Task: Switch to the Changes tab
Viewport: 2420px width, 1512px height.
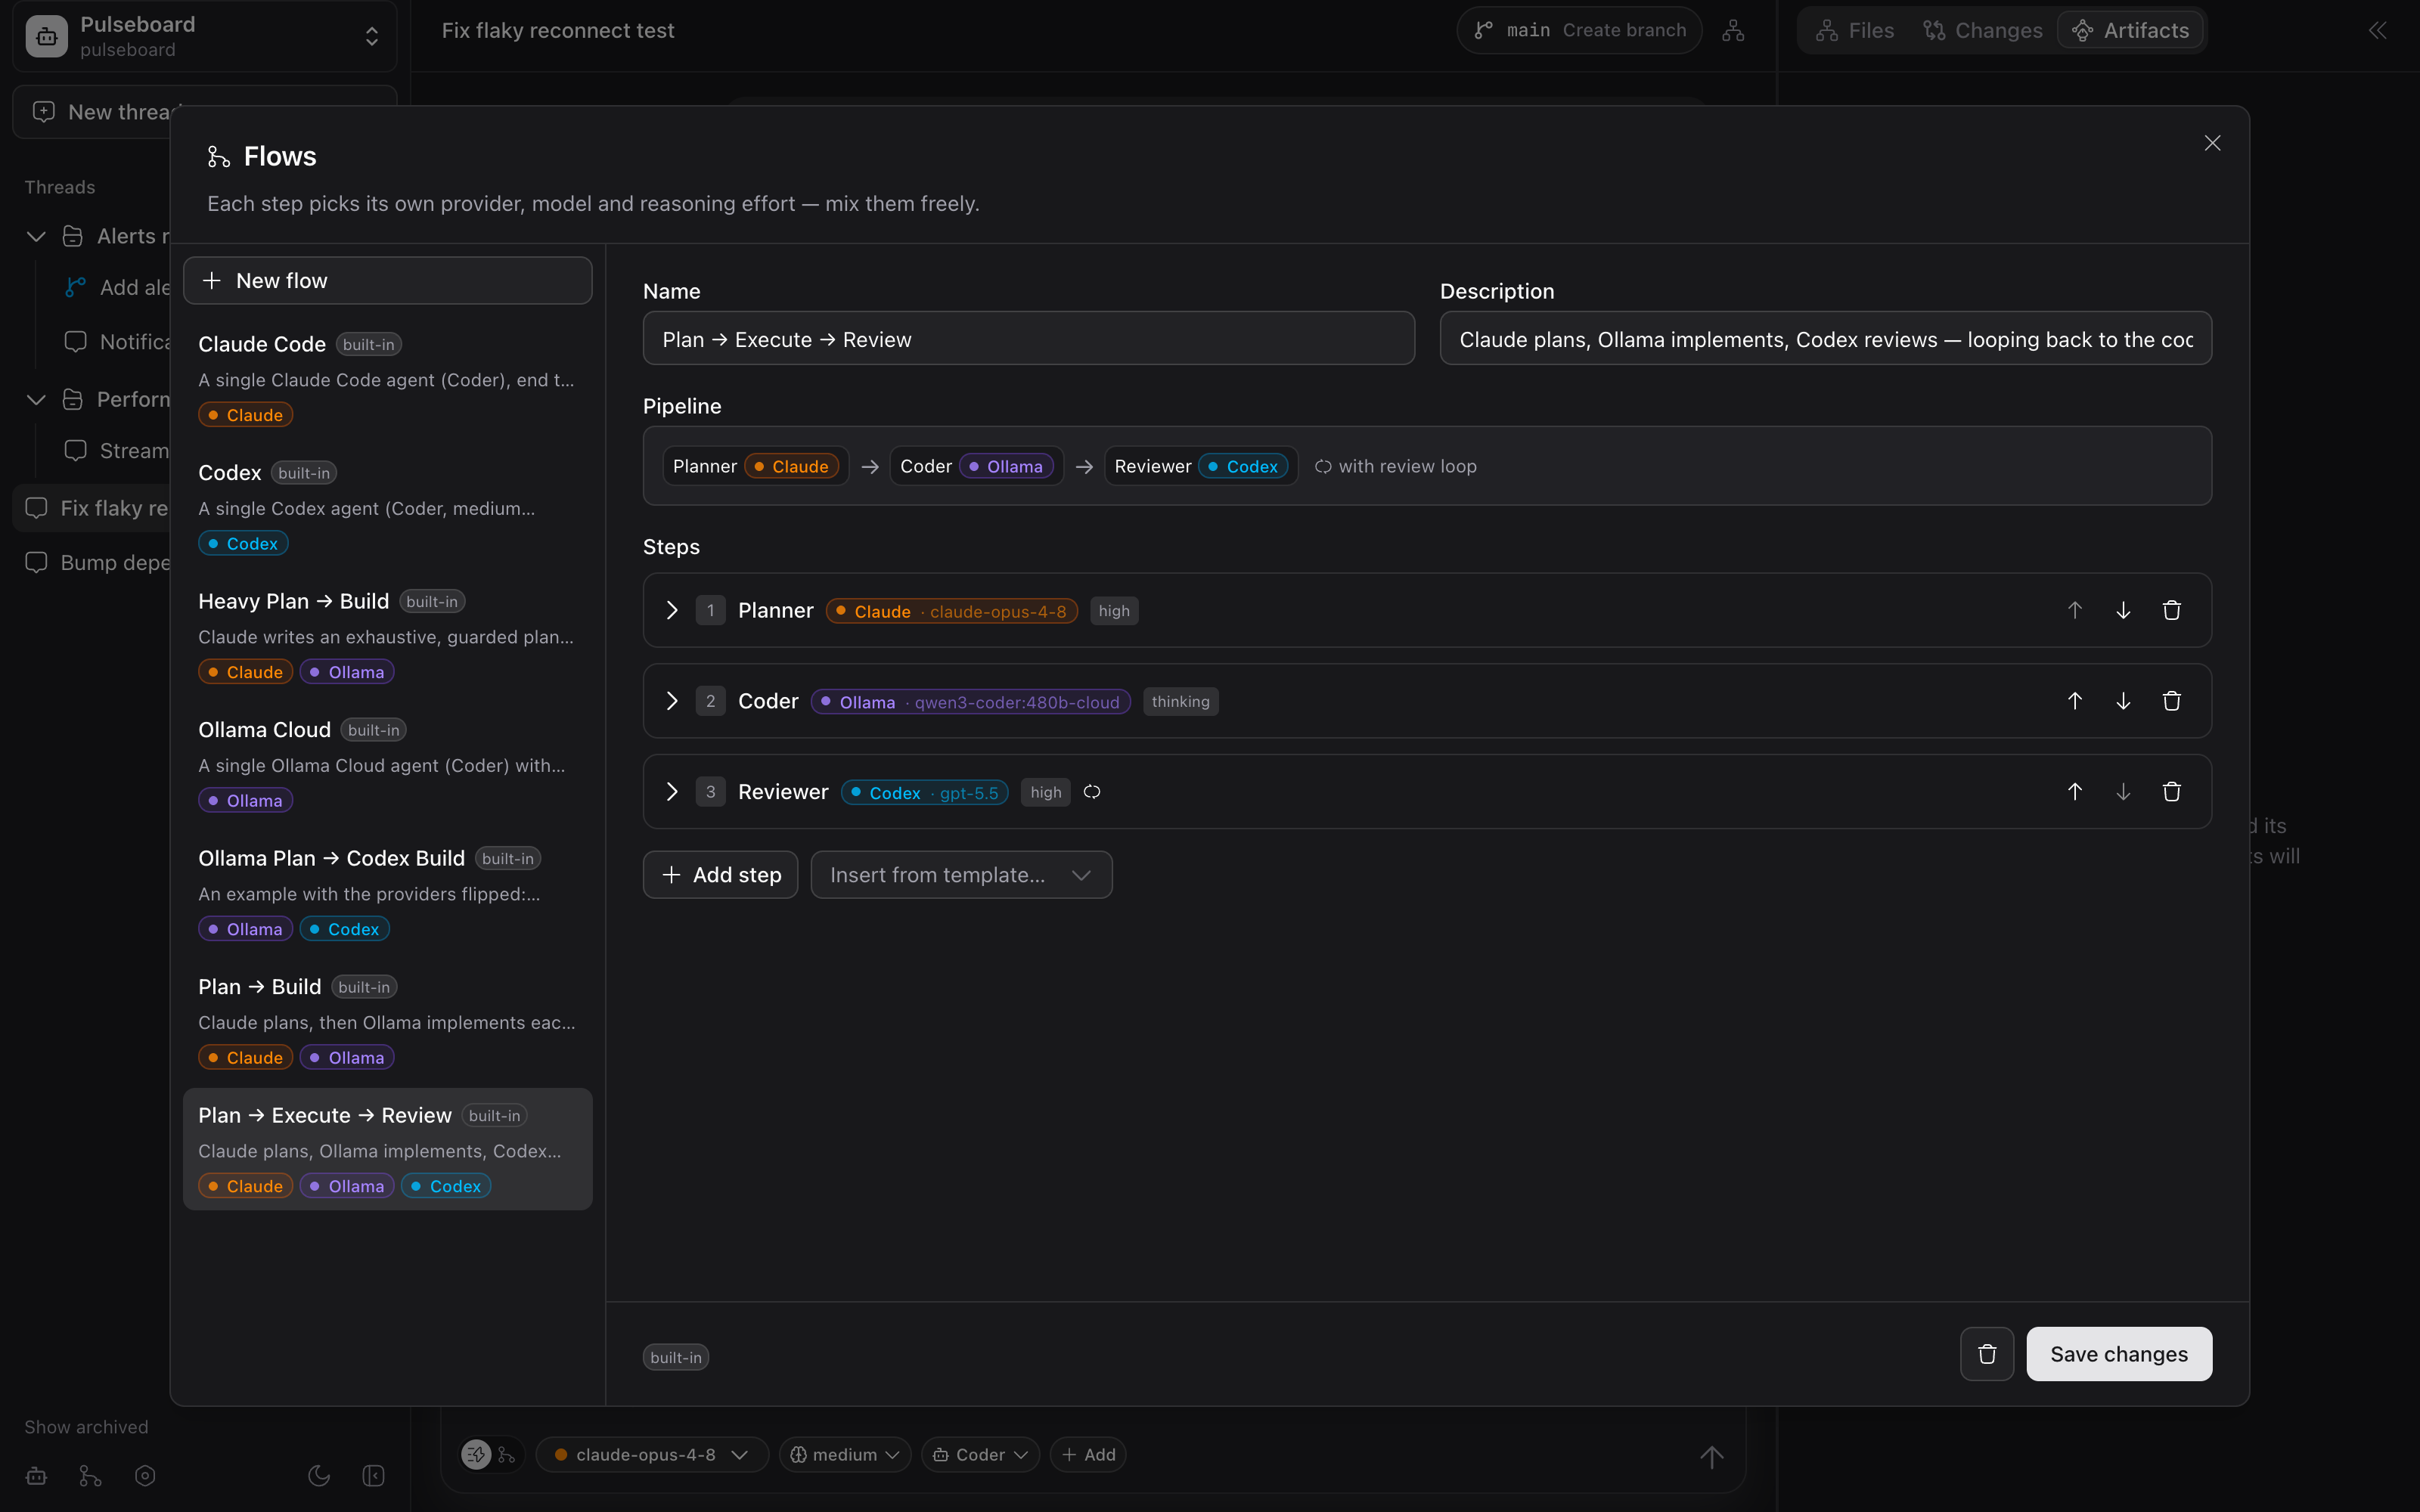Action: [x=1983, y=31]
